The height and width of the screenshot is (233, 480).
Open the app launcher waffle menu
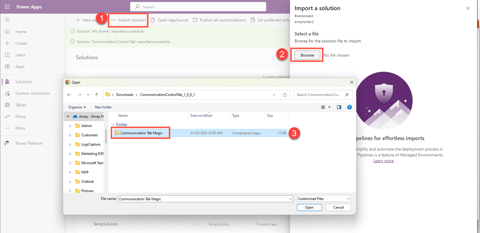(x=7, y=6)
